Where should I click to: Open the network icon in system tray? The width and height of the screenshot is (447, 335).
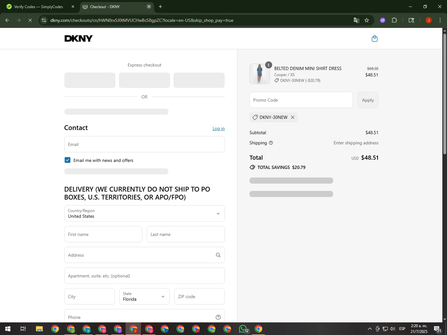coord(385,329)
